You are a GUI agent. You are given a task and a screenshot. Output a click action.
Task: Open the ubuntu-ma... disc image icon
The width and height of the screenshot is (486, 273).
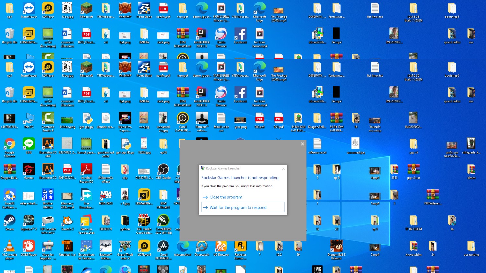point(106,121)
